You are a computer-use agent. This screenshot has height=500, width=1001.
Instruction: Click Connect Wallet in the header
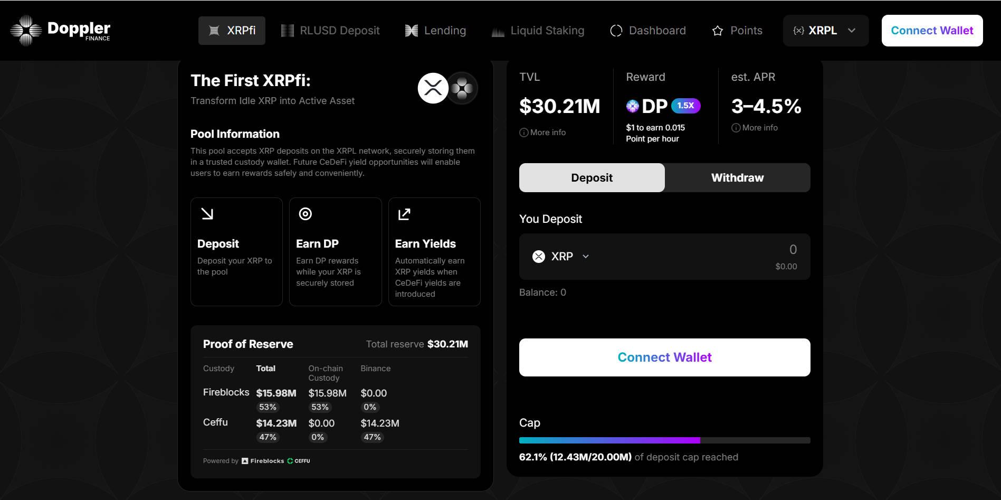(x=931, y=30)
